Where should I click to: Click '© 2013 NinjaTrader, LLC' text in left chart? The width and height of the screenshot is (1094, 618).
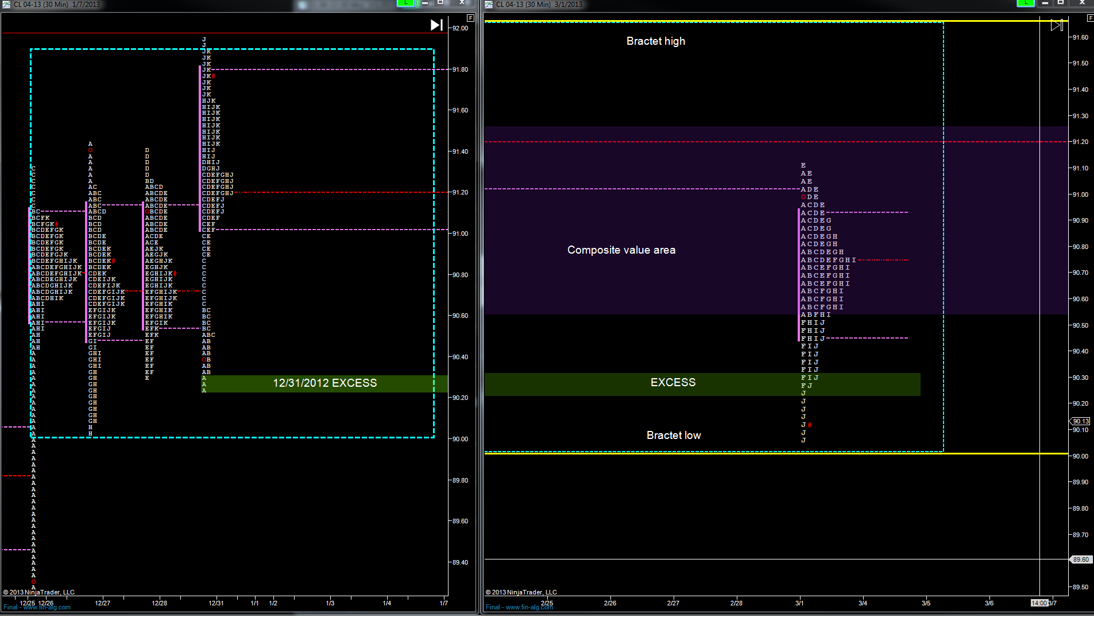(x=39, y=592)
